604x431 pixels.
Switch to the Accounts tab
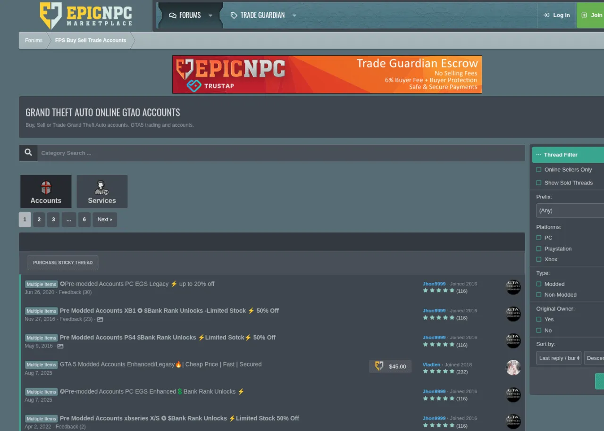coord(46,191)
